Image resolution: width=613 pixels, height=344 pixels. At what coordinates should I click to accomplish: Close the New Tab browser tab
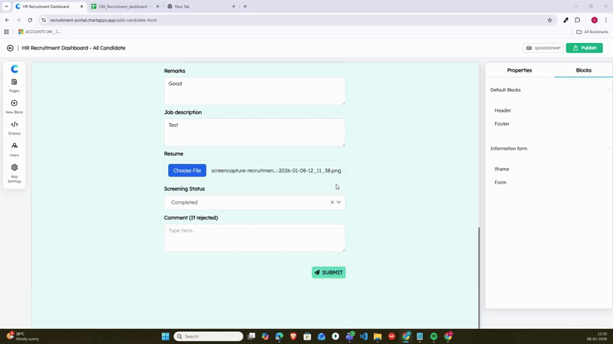pyautogui.click(x=233, y=6)
